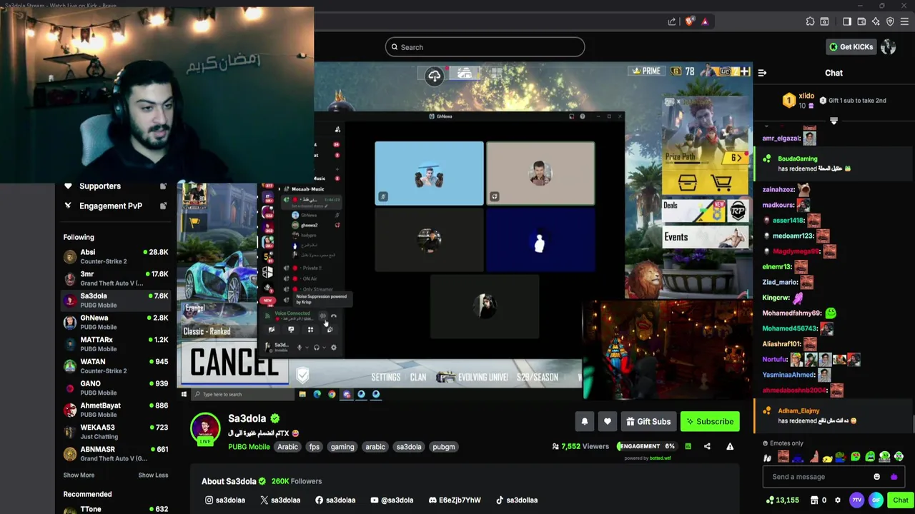Click the engagement 6% meter
Image resolution: width=915 pixels, height=514 pixels.
coord(646,446)
